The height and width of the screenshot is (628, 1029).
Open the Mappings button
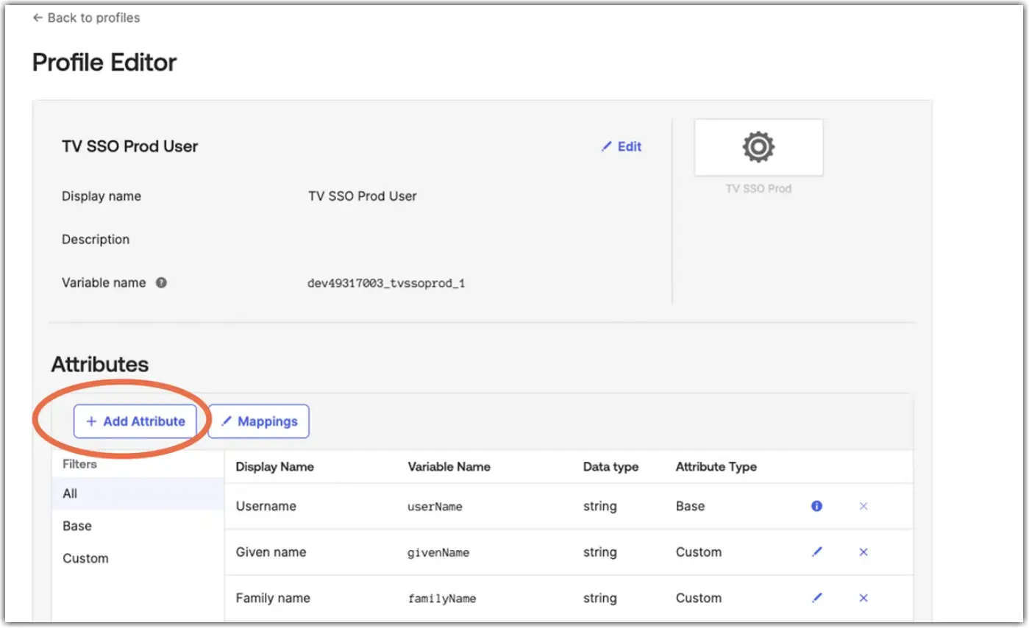(x=259, y=421)
